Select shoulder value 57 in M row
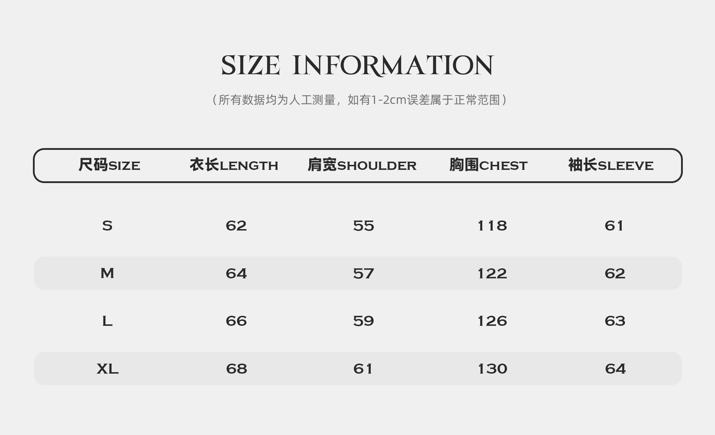The image size is (715, 435). [363, 274]
